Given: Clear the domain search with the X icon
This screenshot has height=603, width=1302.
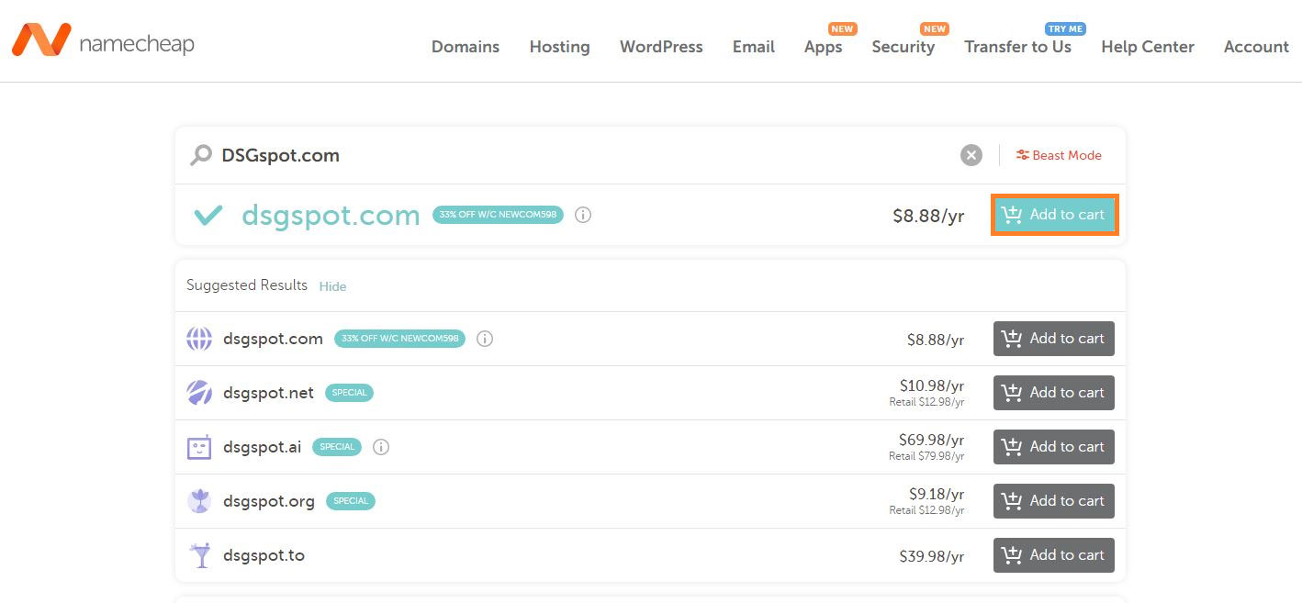Looking at the screenshot, I should [971, 155].
